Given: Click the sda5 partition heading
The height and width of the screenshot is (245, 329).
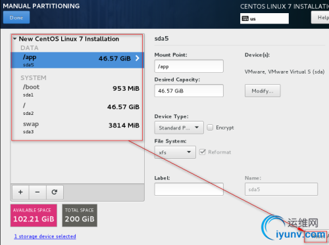Looking at the screenshot, I should coord(161,39).
